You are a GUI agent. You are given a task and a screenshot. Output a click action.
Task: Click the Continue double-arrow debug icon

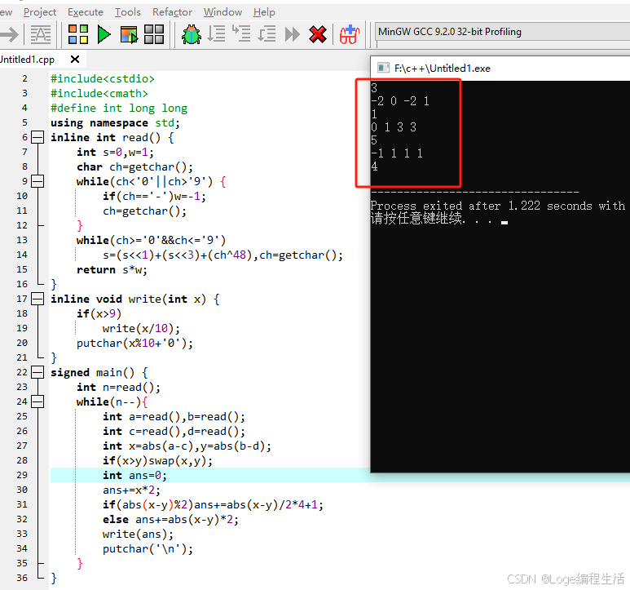[293, 34]
